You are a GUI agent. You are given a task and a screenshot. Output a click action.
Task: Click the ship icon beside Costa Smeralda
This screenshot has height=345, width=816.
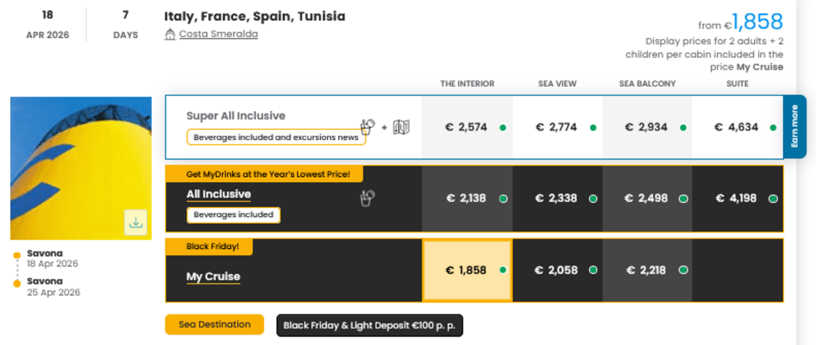point(171,34)
